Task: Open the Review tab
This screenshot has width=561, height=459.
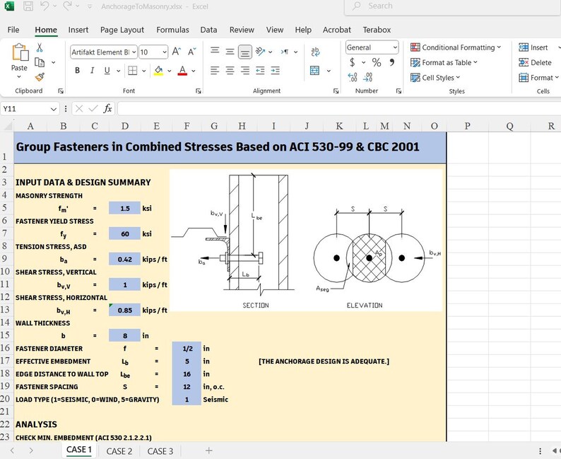Action: [242, 30]
